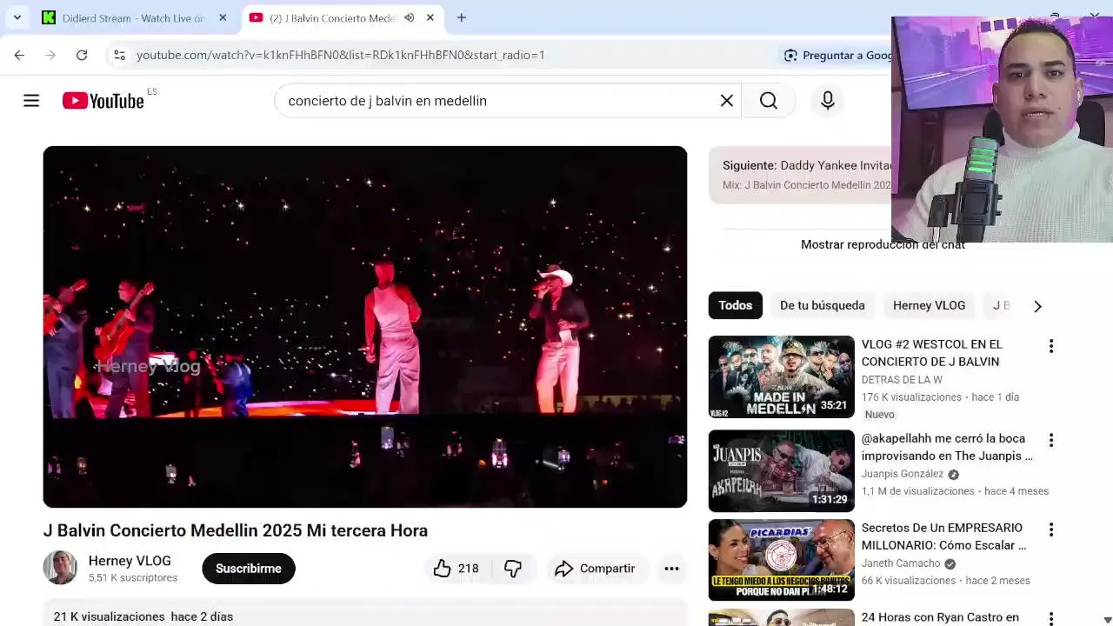Screen dimensions: 1113x626
Task: Click browser forward arrow
Action: coord(50,55)
